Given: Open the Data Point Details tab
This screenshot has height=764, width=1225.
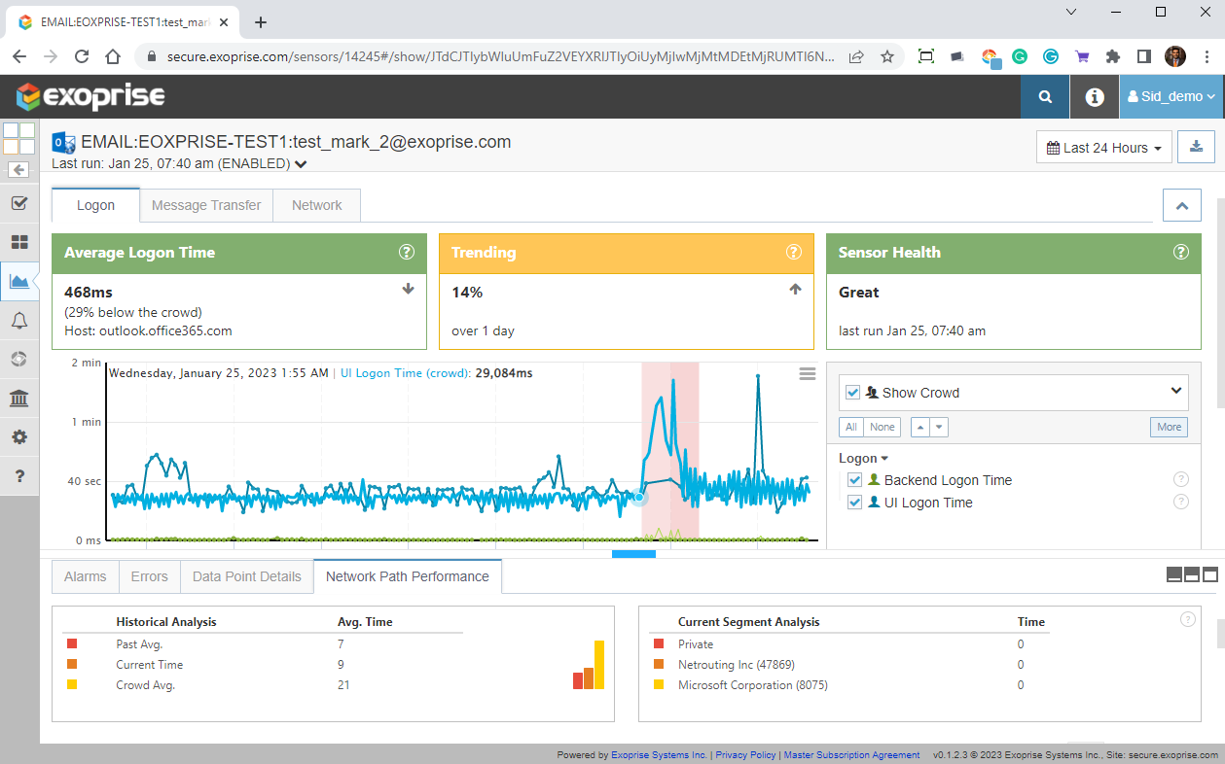Looking at the screenshot, I should [247, 576].
